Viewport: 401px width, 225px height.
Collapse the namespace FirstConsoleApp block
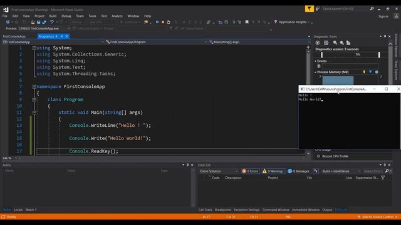34,87
